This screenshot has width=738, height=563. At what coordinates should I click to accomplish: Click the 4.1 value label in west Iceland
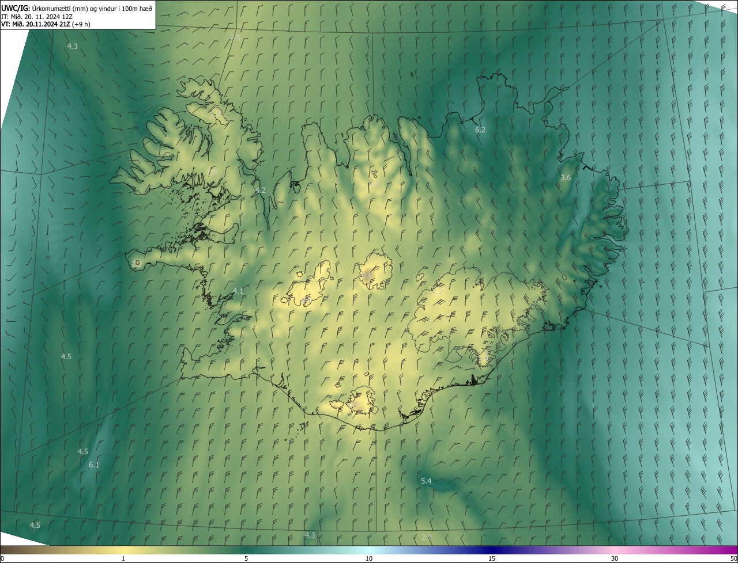238,291
